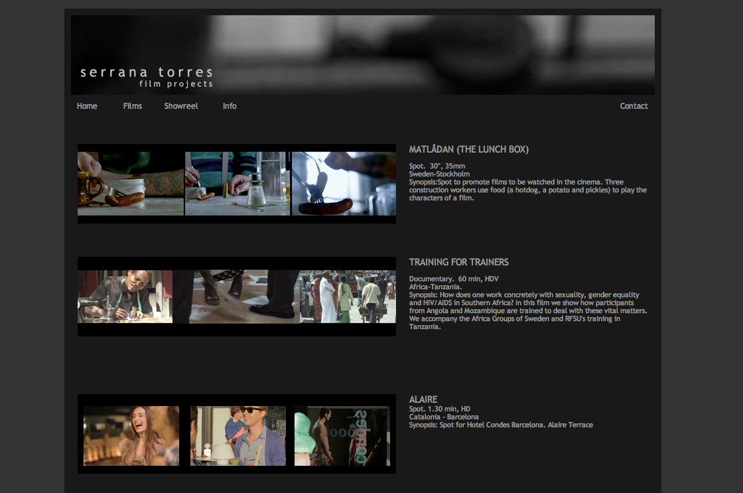Click the text 'Catalonia - Barcelona'
743x493 pixels.
tap(444, 417)
